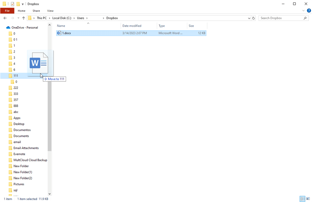This screenshot has height=202, width=312.
Task: Open folder 357 in navigation pane
Action: [x=16, y=100]
